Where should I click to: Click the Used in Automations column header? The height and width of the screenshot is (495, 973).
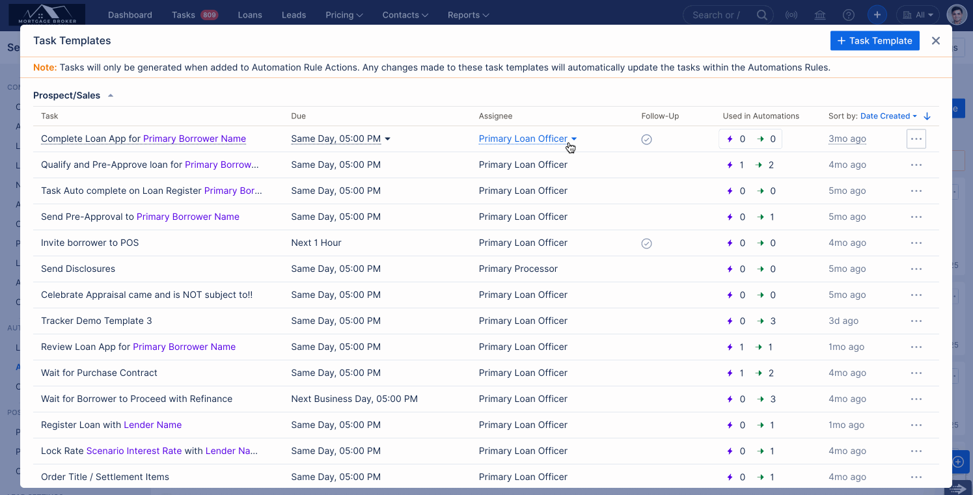(x=761, y=116)
